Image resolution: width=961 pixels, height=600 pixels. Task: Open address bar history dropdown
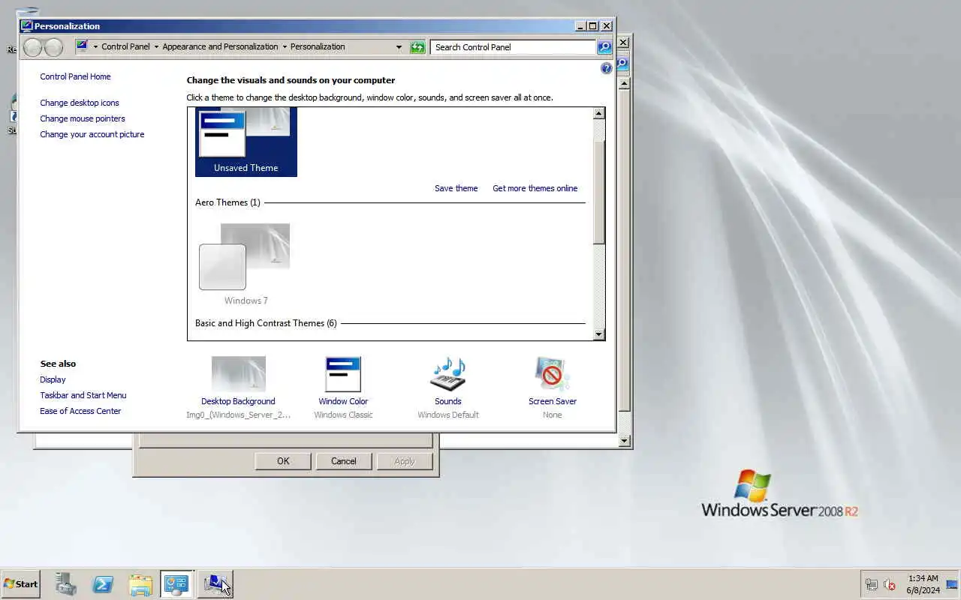[x=399, y=47]
